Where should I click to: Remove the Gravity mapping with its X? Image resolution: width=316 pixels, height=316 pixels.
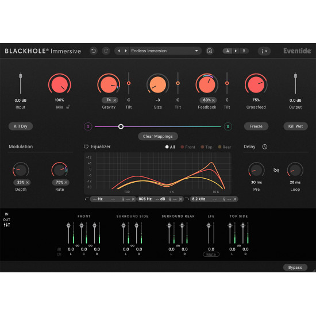click(x=115, y=100)
